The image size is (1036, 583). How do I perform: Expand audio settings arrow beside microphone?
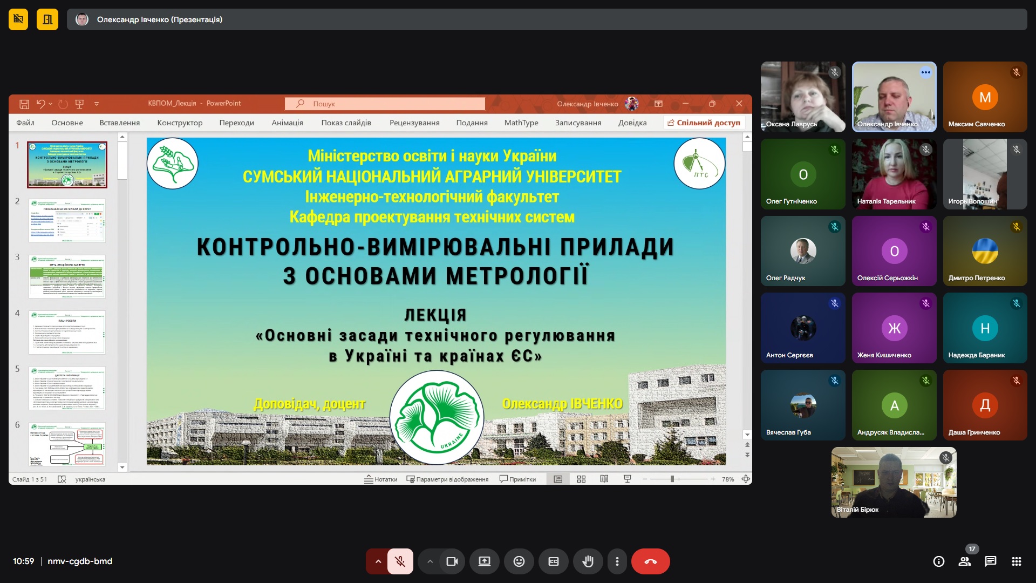(378, 561)
